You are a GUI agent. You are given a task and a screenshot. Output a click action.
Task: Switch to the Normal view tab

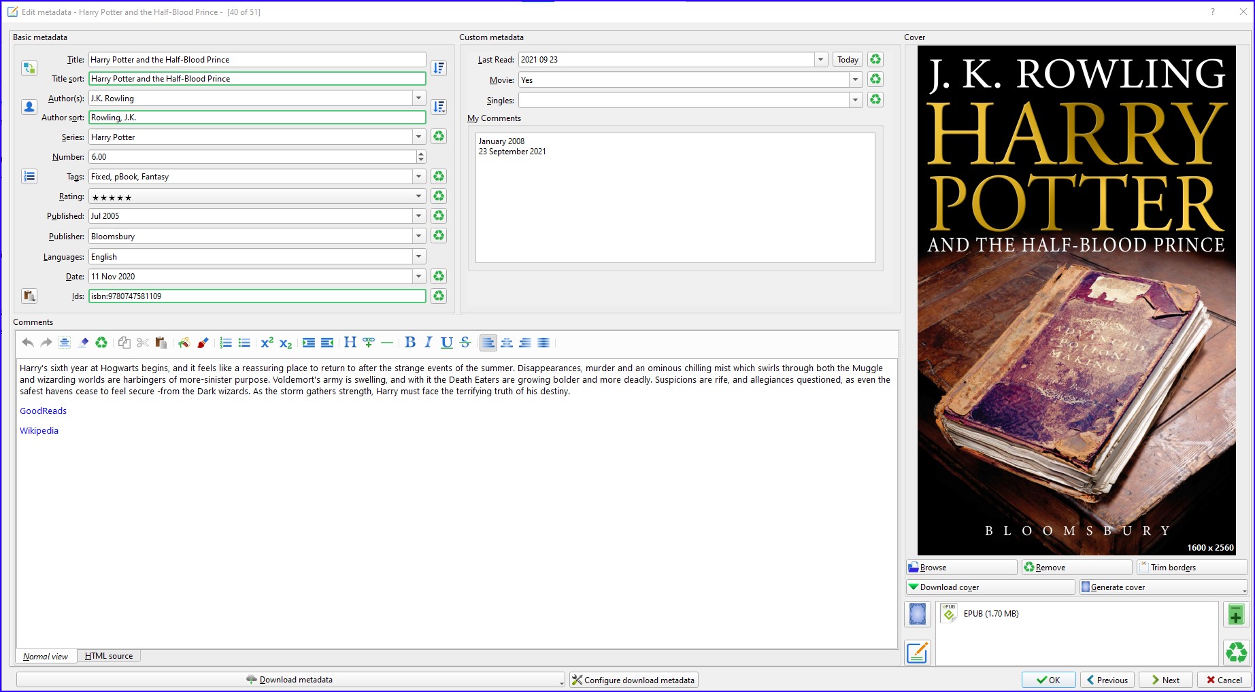click(46, 656)
